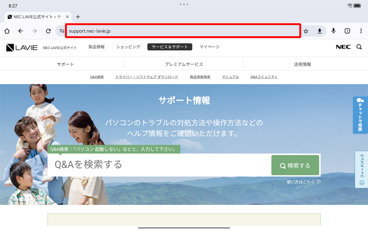This screenshot has height=230, width=368.
Task: Click the green 検索する button
Action: [295, 165]
